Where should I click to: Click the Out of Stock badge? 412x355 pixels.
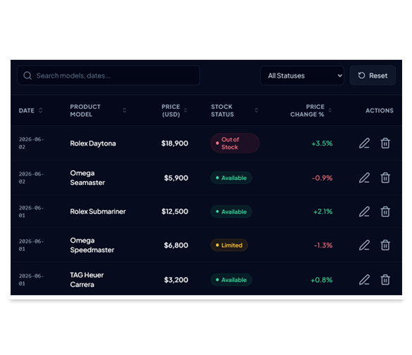click(235, 143)
